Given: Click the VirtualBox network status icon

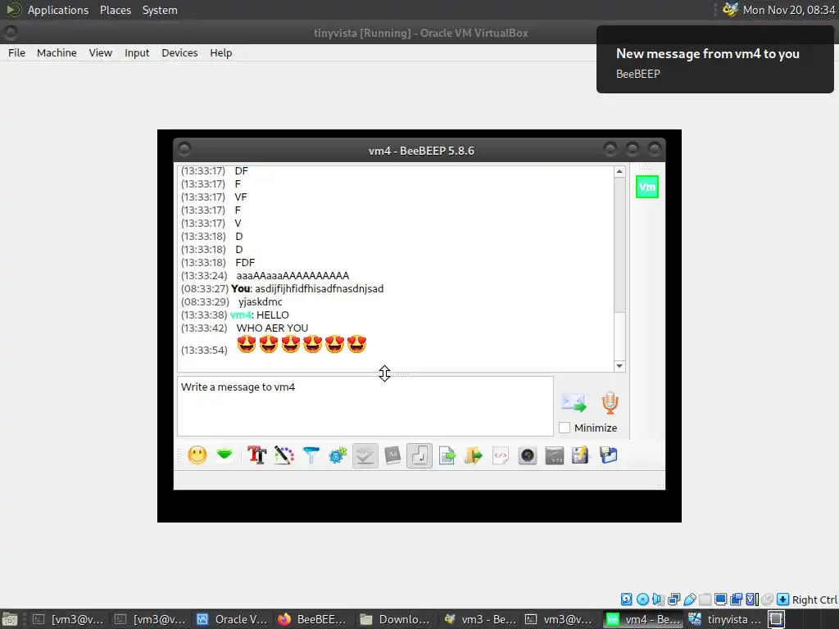Looking at the screenshot, I should 674,600.
